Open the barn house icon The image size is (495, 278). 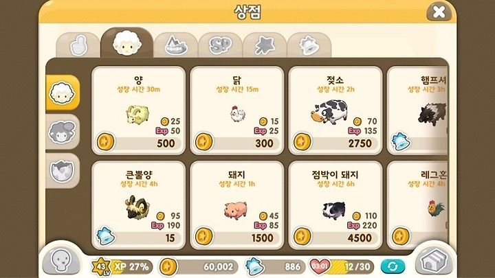click(x=434, y=261)
